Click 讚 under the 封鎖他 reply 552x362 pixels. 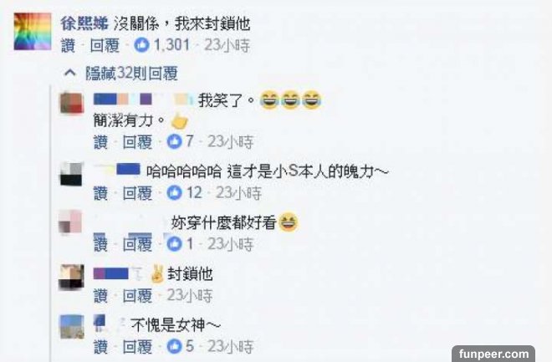click(x=100, y=296)
